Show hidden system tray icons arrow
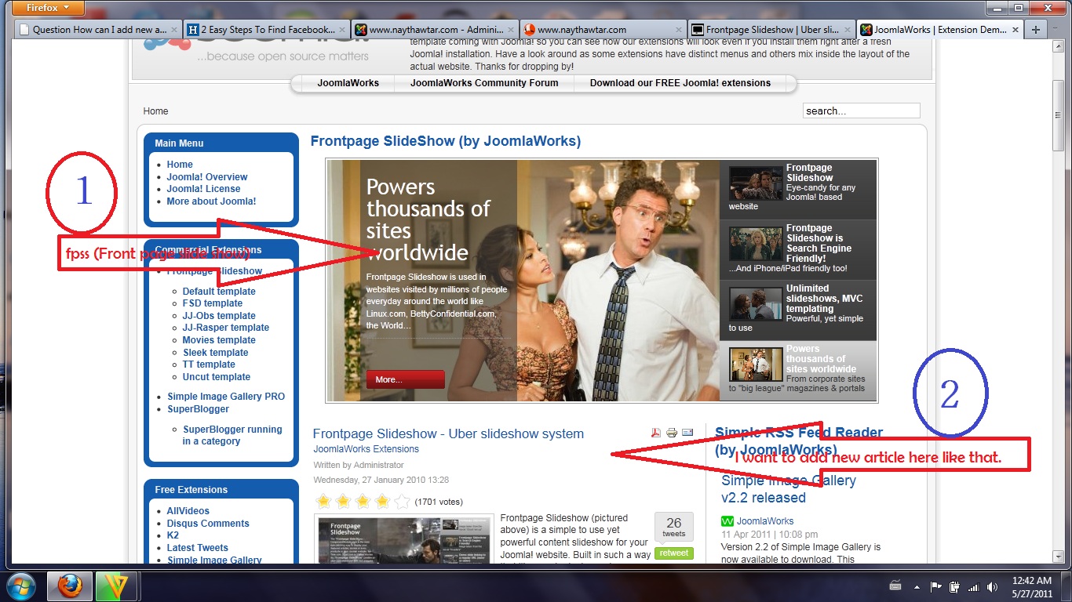Image resolution: width=1072 pixels, height=602 pixels. click(x=917, y=586)
